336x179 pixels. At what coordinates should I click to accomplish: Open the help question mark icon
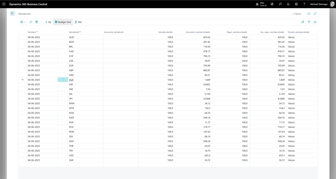coord(304,4)
